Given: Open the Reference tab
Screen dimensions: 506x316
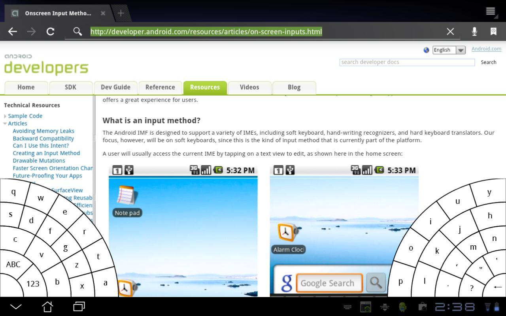Looking at the screenshot, I should click(160, 87).
